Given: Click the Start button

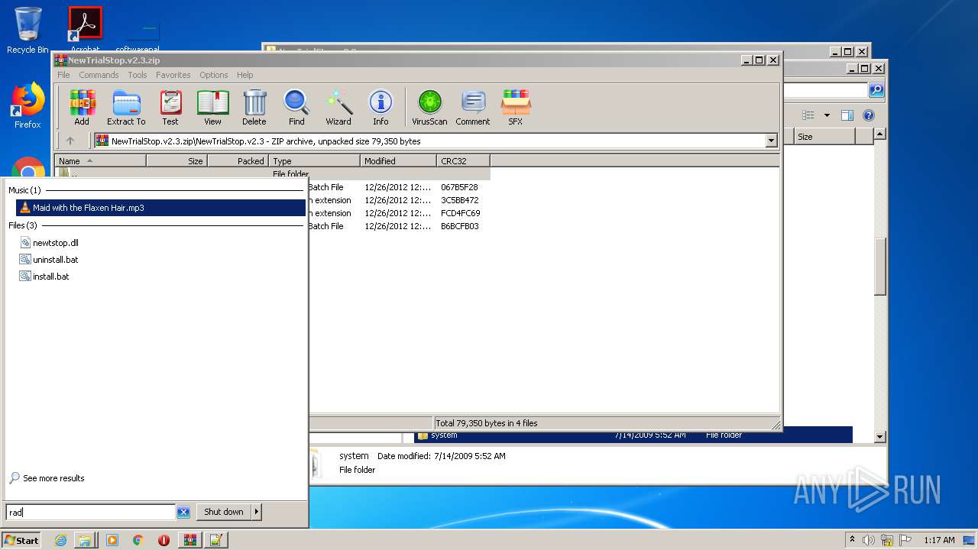Looking at the screenshot, I should tap(21, 540).
